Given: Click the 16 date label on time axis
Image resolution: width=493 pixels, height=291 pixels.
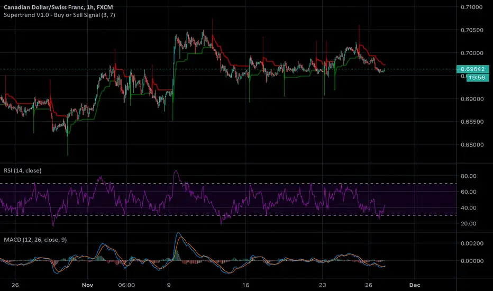Looking at the screenshot, I should (x=245, y=285).
